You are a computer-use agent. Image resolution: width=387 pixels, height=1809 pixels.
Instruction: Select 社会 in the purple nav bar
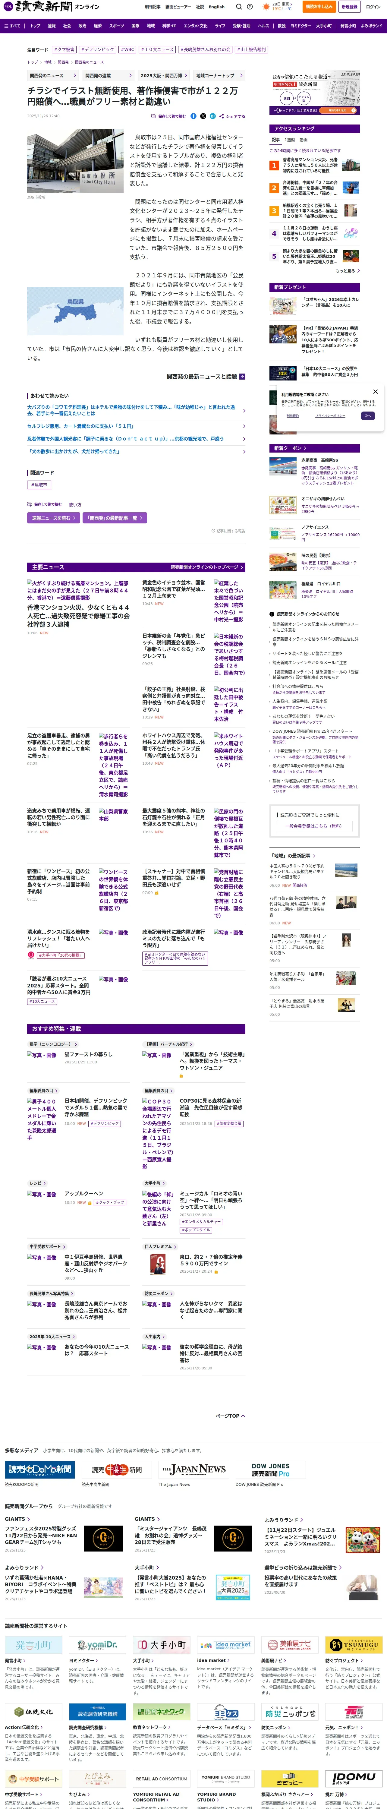(x=67, y=26)
